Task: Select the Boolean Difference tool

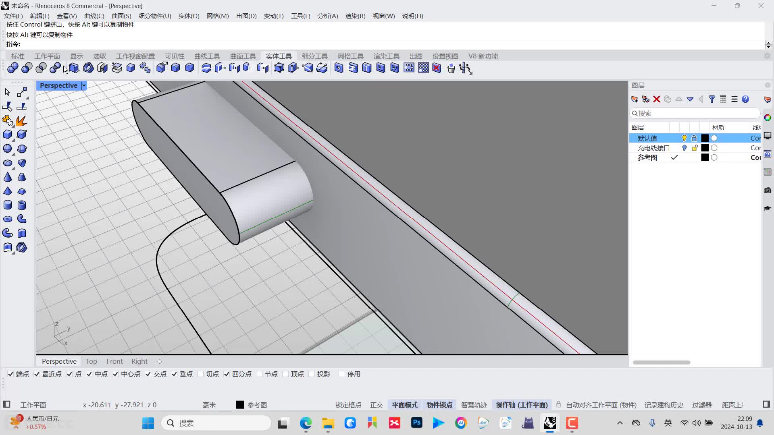Action: pyautogui.click(x=27, y=68)
